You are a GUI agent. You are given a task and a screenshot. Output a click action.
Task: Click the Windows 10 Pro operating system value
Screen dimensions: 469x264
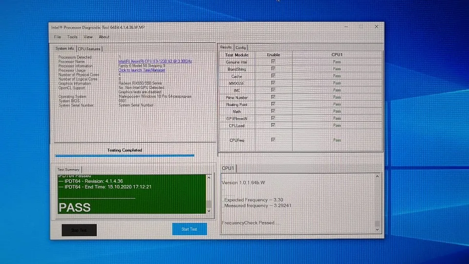tap(155, 96)
